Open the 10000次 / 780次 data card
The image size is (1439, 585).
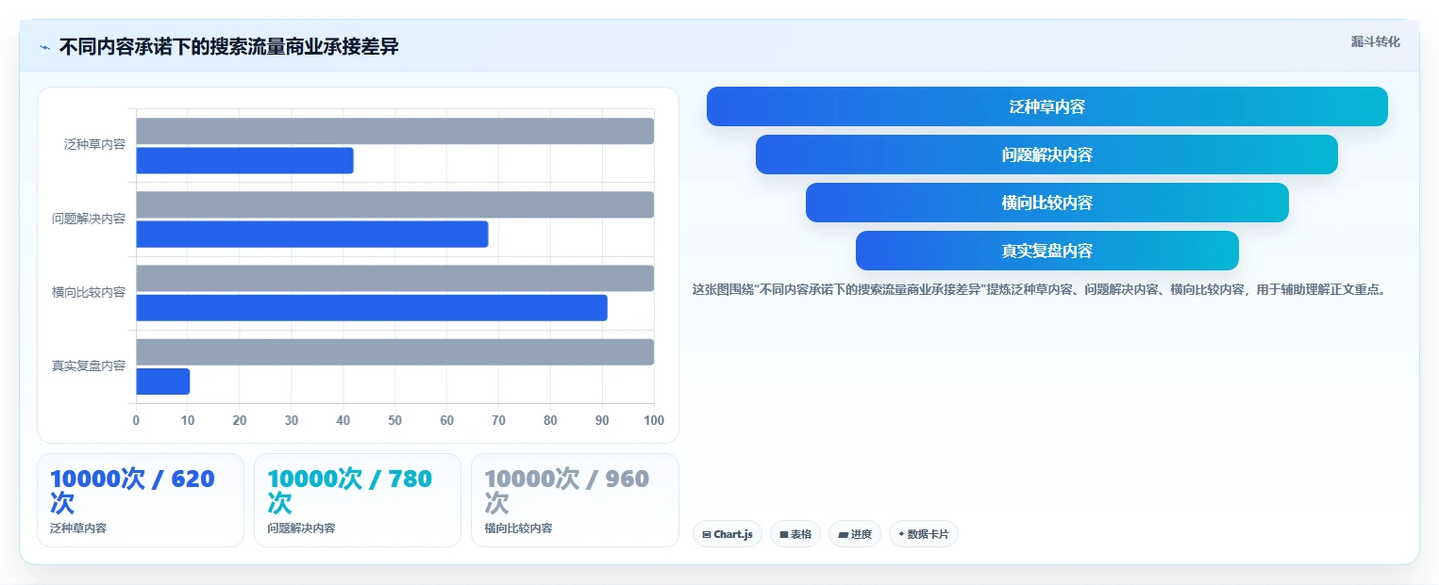tap(358, 500)
